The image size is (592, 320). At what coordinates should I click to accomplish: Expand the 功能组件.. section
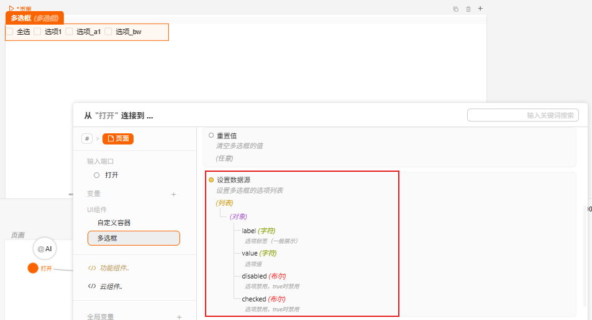[111, 269]
